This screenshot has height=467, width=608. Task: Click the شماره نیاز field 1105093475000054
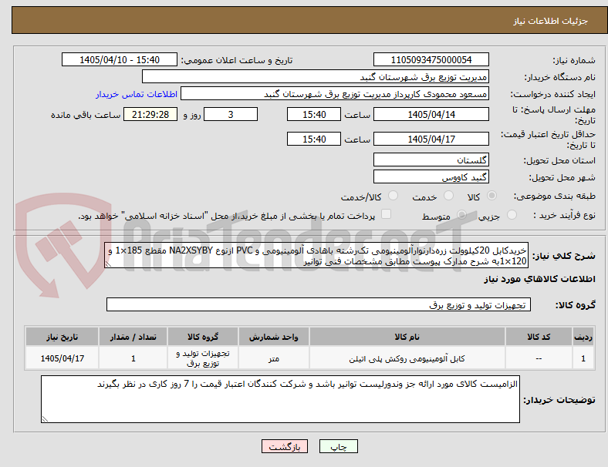(431, 59)
